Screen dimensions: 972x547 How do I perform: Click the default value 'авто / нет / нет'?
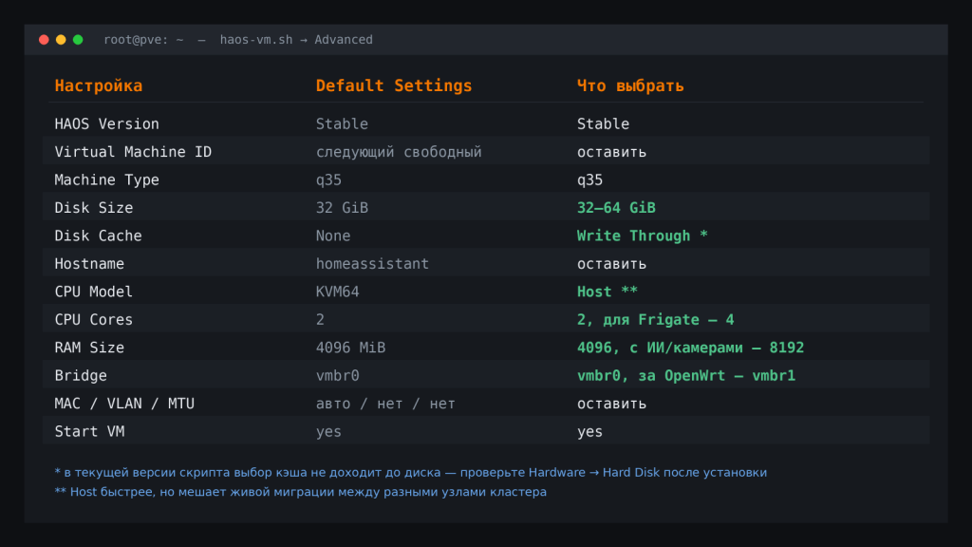click(385, 403)
